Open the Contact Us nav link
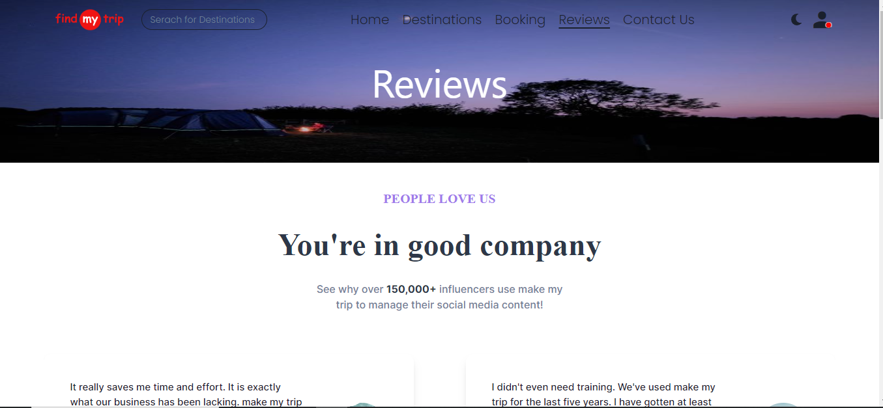883x408 pixels. pyautogui.click(x=659, y=20)
